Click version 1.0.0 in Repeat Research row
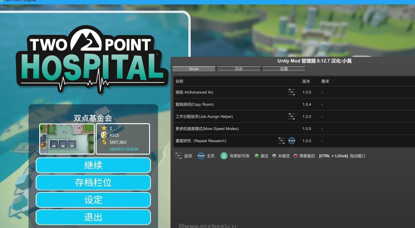Viewport: 415px width, 228px height. (x=307, y=141)
